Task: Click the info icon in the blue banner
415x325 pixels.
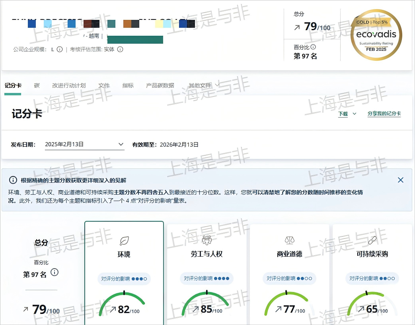Action: tap(13, 180)
